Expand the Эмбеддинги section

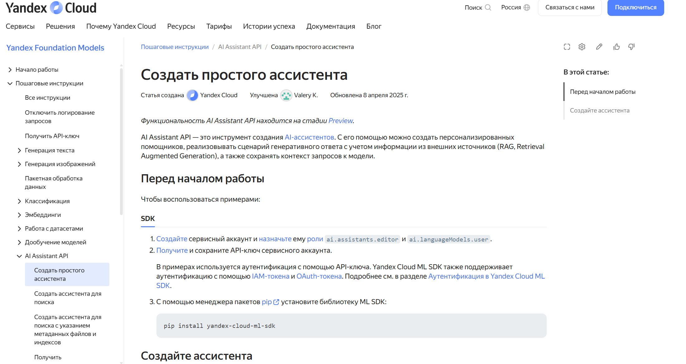pos(19,215)
